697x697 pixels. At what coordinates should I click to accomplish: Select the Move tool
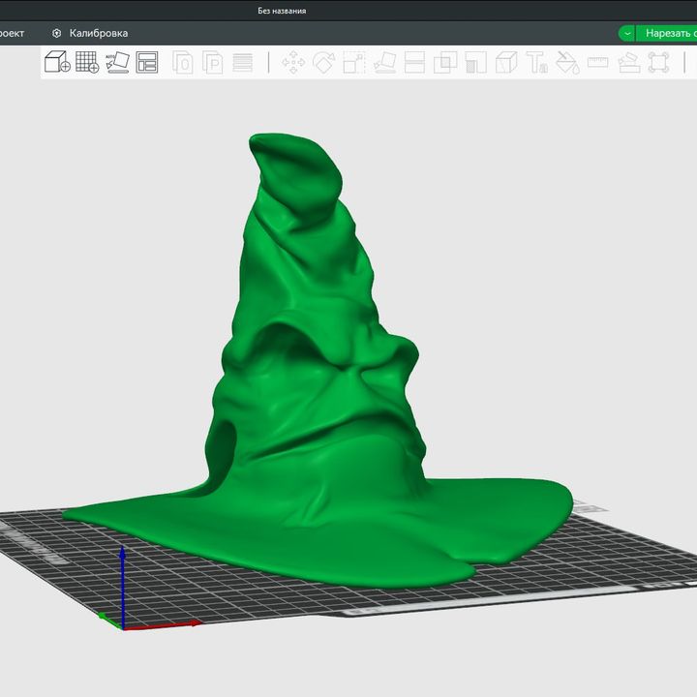point(292,63)
